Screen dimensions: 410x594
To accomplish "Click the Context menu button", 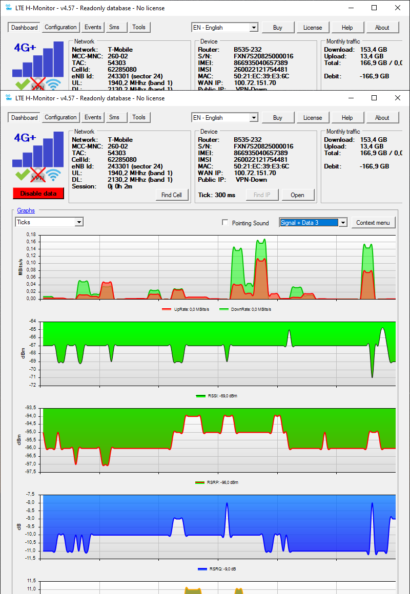I will point(373,223).
